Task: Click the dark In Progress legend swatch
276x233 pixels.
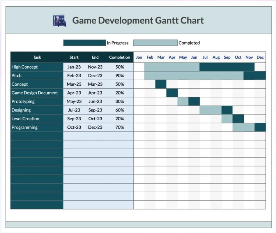Action: pos(84,43)
